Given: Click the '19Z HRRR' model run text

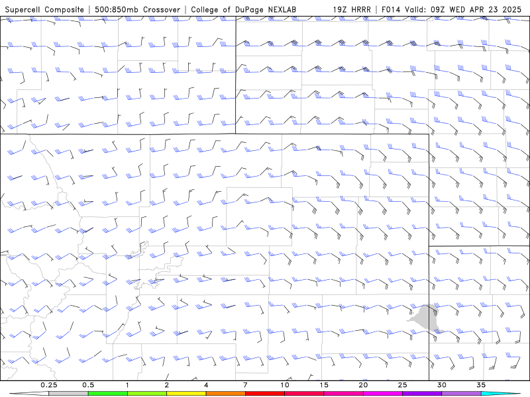Looking at the screenshot, I should coord(352,10).
